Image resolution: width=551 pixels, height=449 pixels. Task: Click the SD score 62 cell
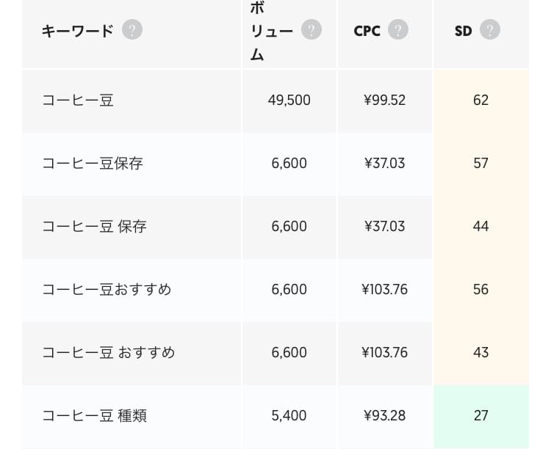tap(480, 100)
